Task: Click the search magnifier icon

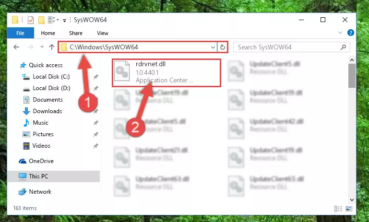Action: [344, 47]
